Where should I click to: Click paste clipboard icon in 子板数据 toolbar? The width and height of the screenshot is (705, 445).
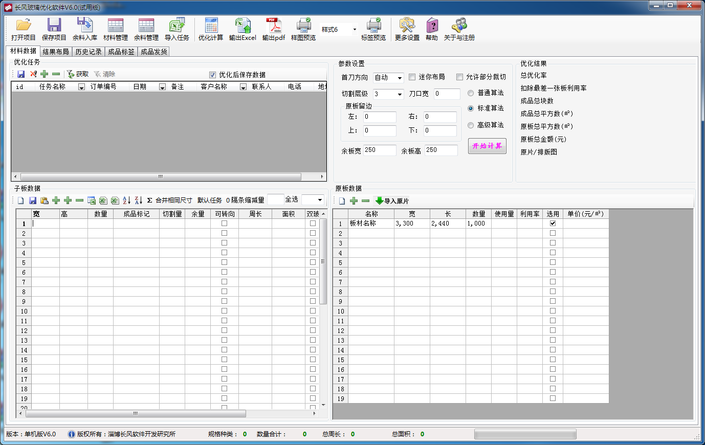45,201
